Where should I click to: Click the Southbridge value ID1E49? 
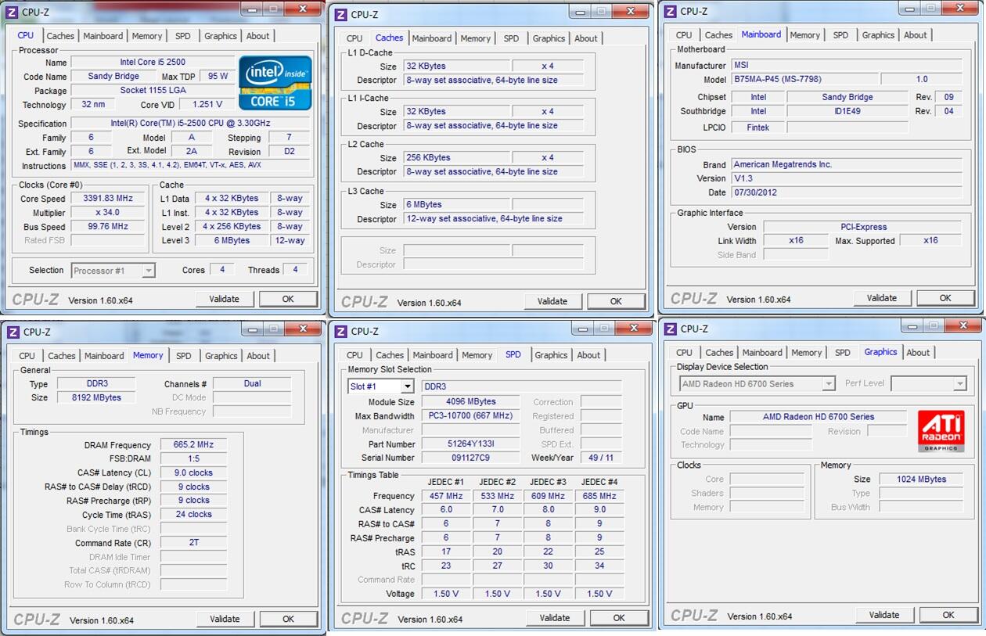pos(847,112)
